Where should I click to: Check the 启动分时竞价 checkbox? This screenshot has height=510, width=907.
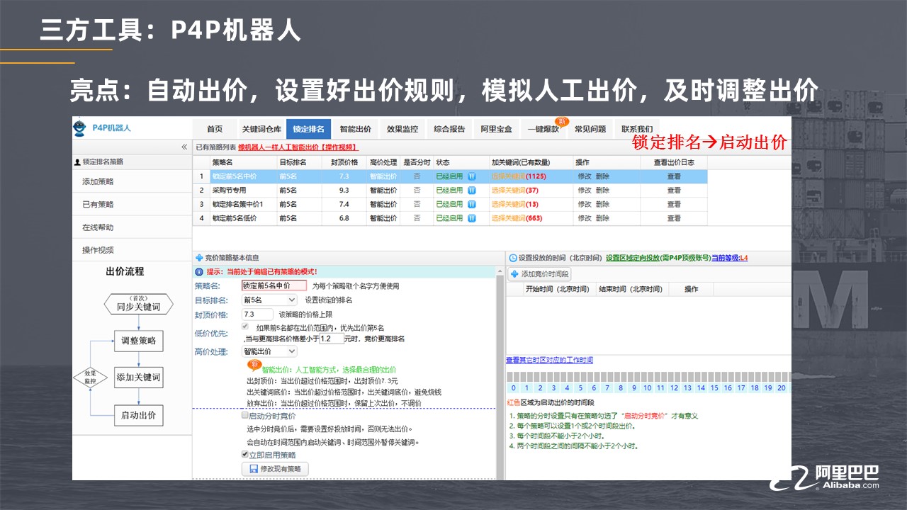click(245, 416)
